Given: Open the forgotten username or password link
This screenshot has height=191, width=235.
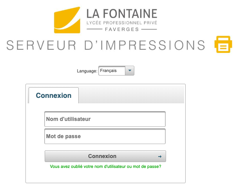Looking at the screenshot, I should point(106,166).
